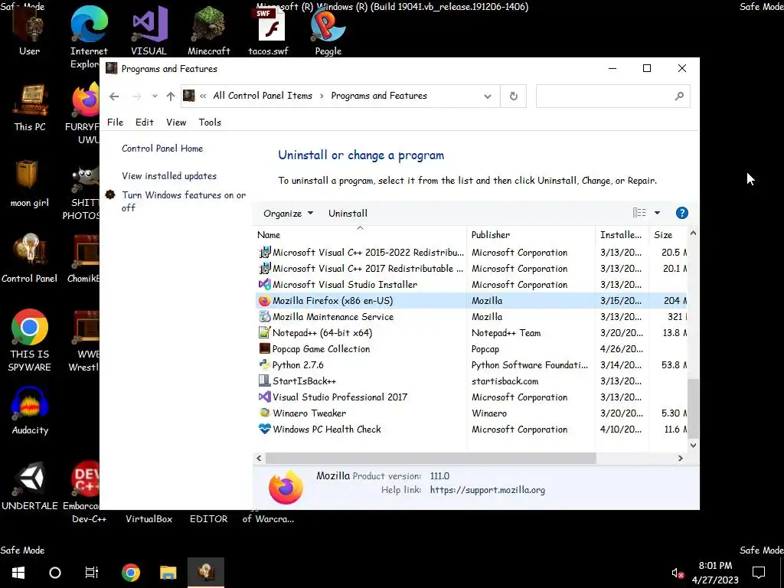The width and height of the screenshot is (784, 588).
Task: Open Turn Windows features on or off
Action: click(184, 201)
